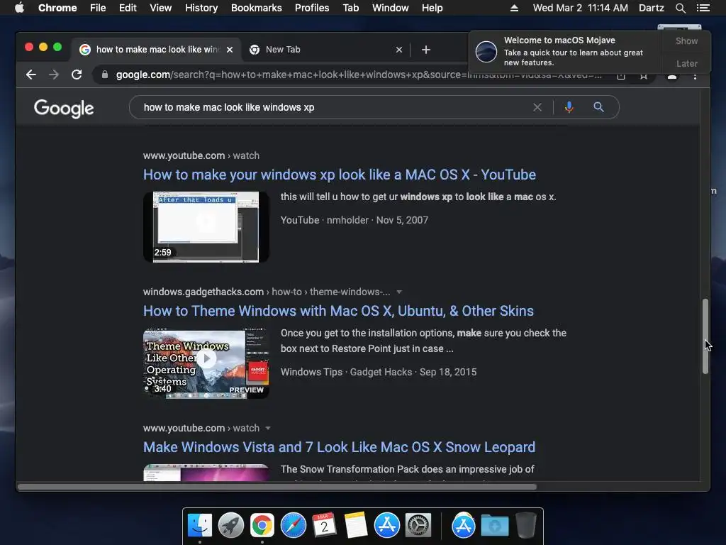The width and height of the screenshot is (726, 545).
Task: Expand the options arrow beside the Snow Leopard result URL
Action: pos(267,428)
